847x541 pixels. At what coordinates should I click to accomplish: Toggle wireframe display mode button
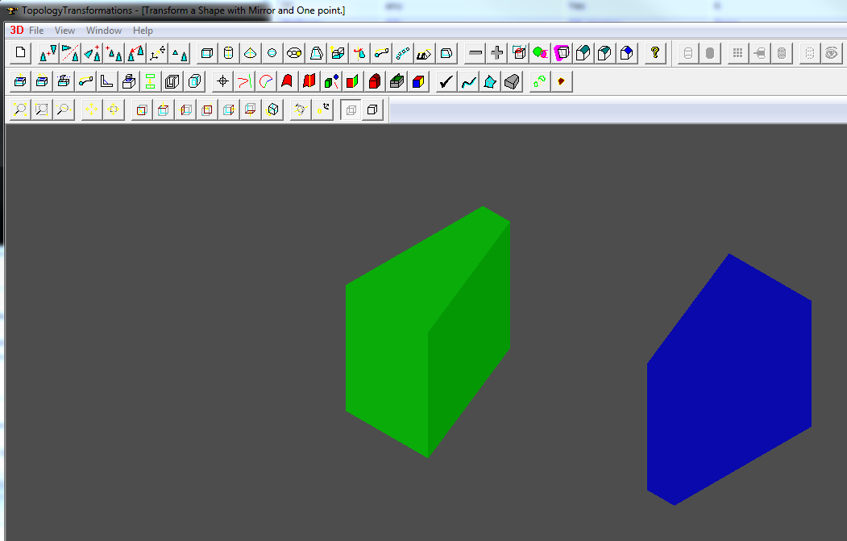351,109
